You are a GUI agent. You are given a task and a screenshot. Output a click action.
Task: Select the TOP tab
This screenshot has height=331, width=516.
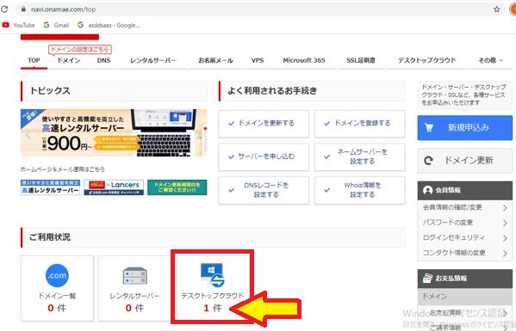(34, 60)
